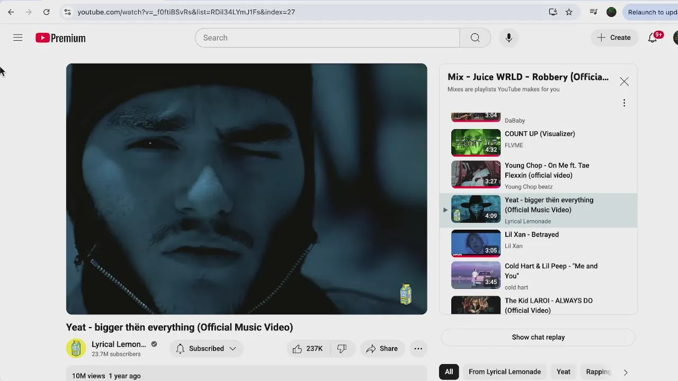Click the video player to pause

(246, 189)
